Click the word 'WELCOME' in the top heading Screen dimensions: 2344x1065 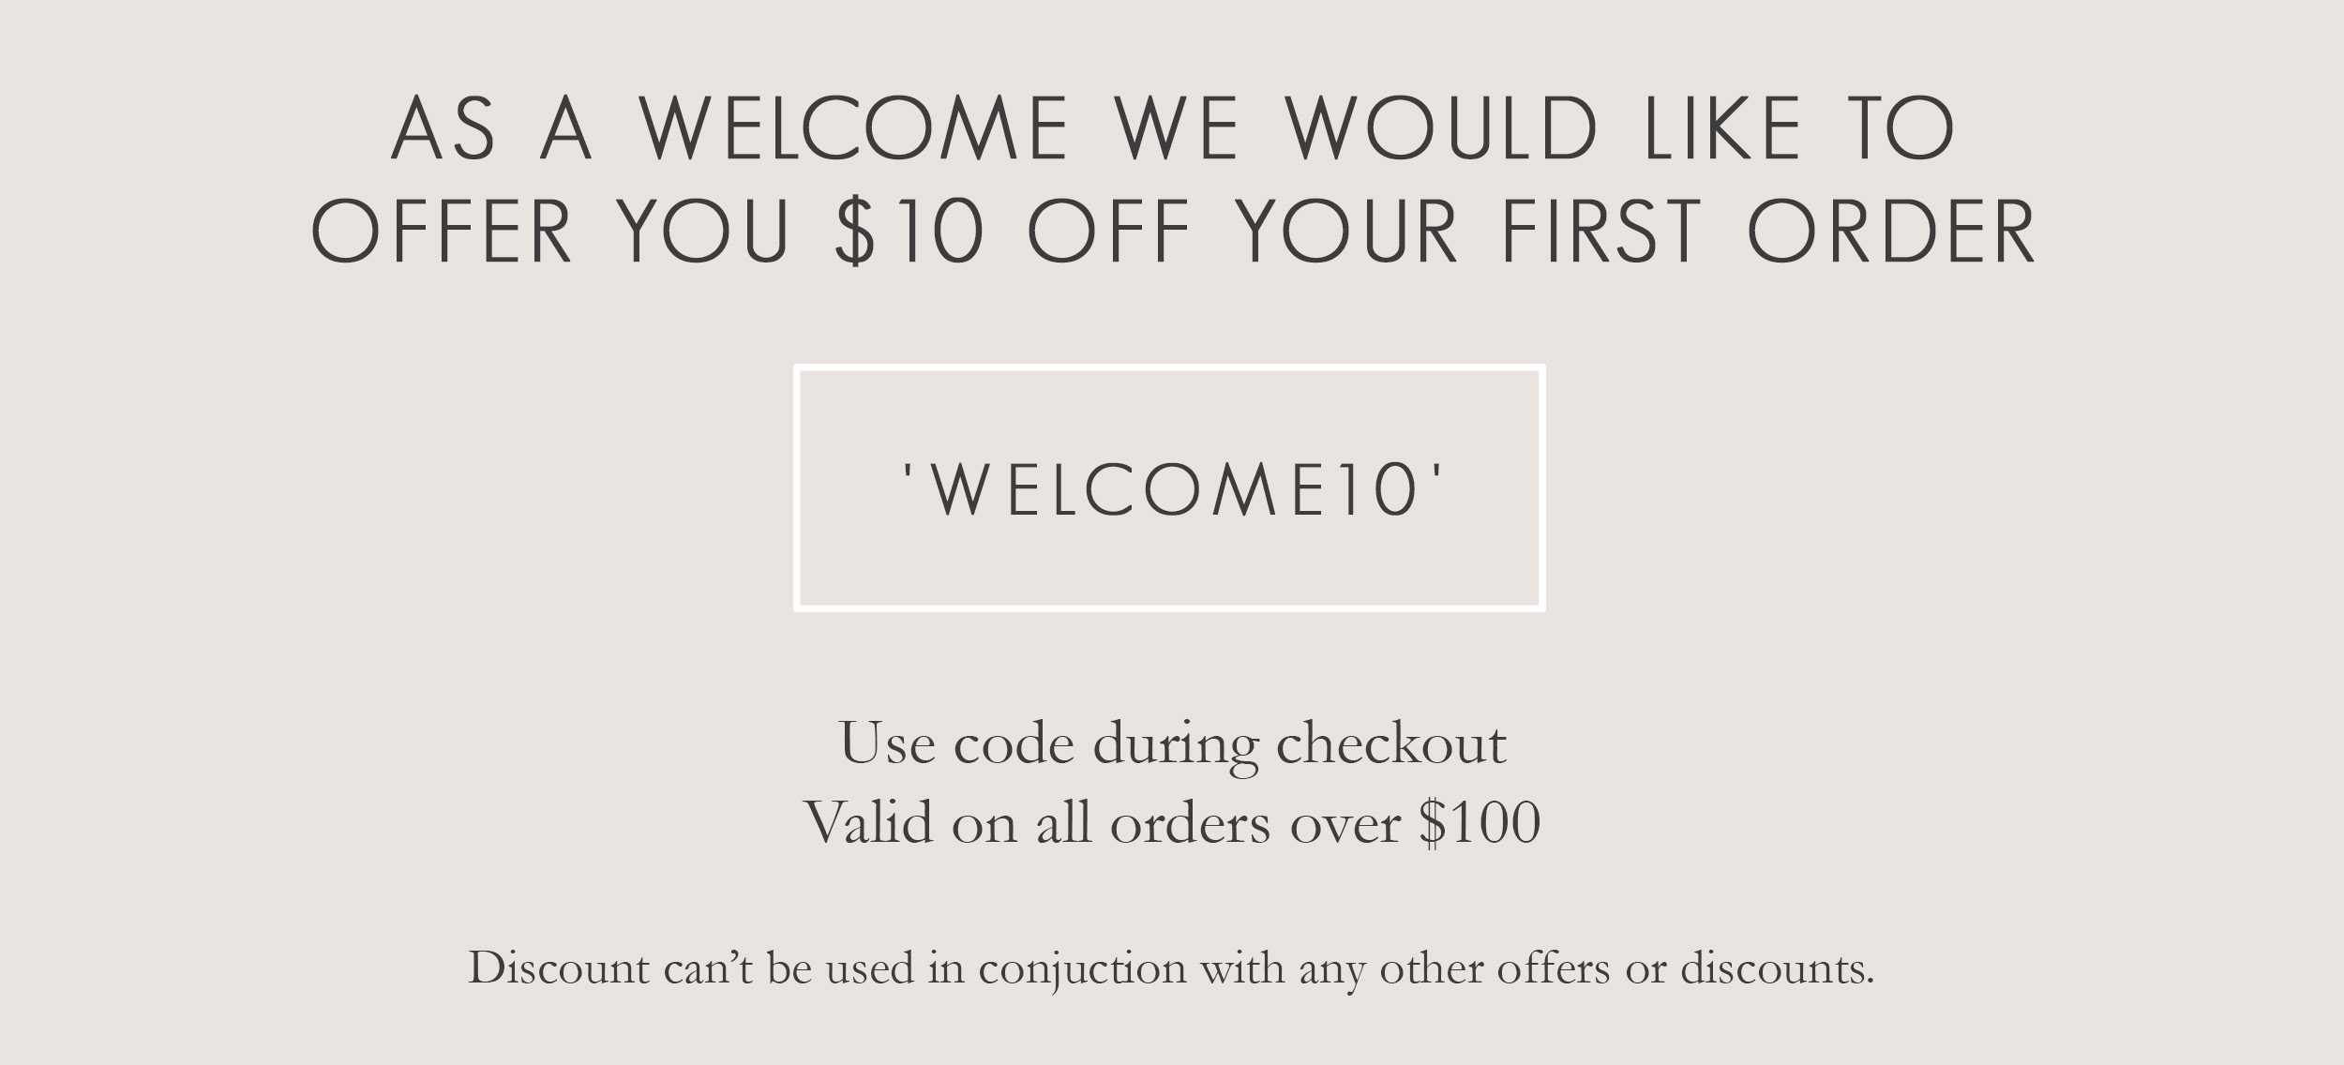pyautogui.click(x=854, y=127)
